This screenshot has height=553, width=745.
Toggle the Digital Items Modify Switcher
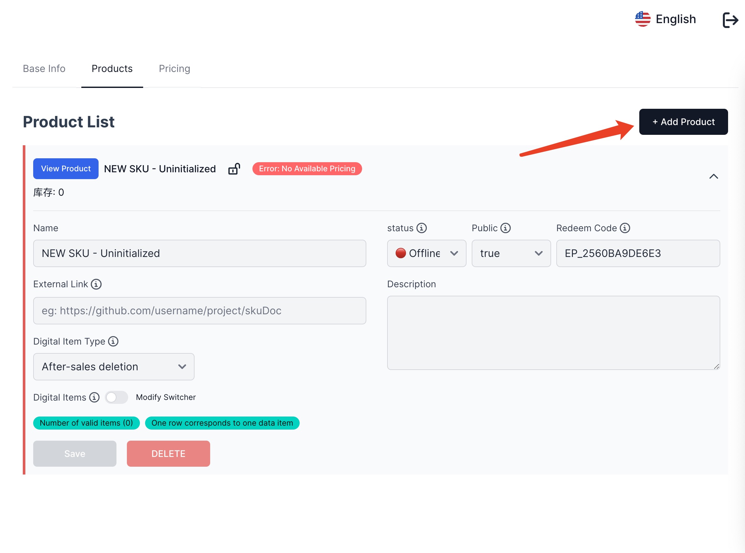116,397
